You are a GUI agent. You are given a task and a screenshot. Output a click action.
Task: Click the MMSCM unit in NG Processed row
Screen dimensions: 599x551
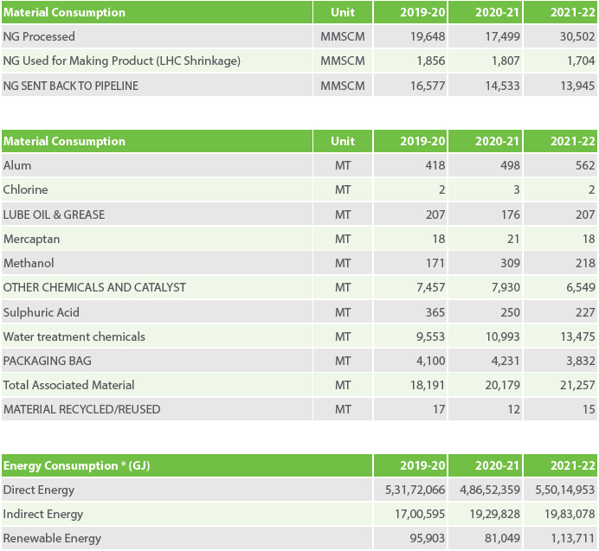click(343, 36)
